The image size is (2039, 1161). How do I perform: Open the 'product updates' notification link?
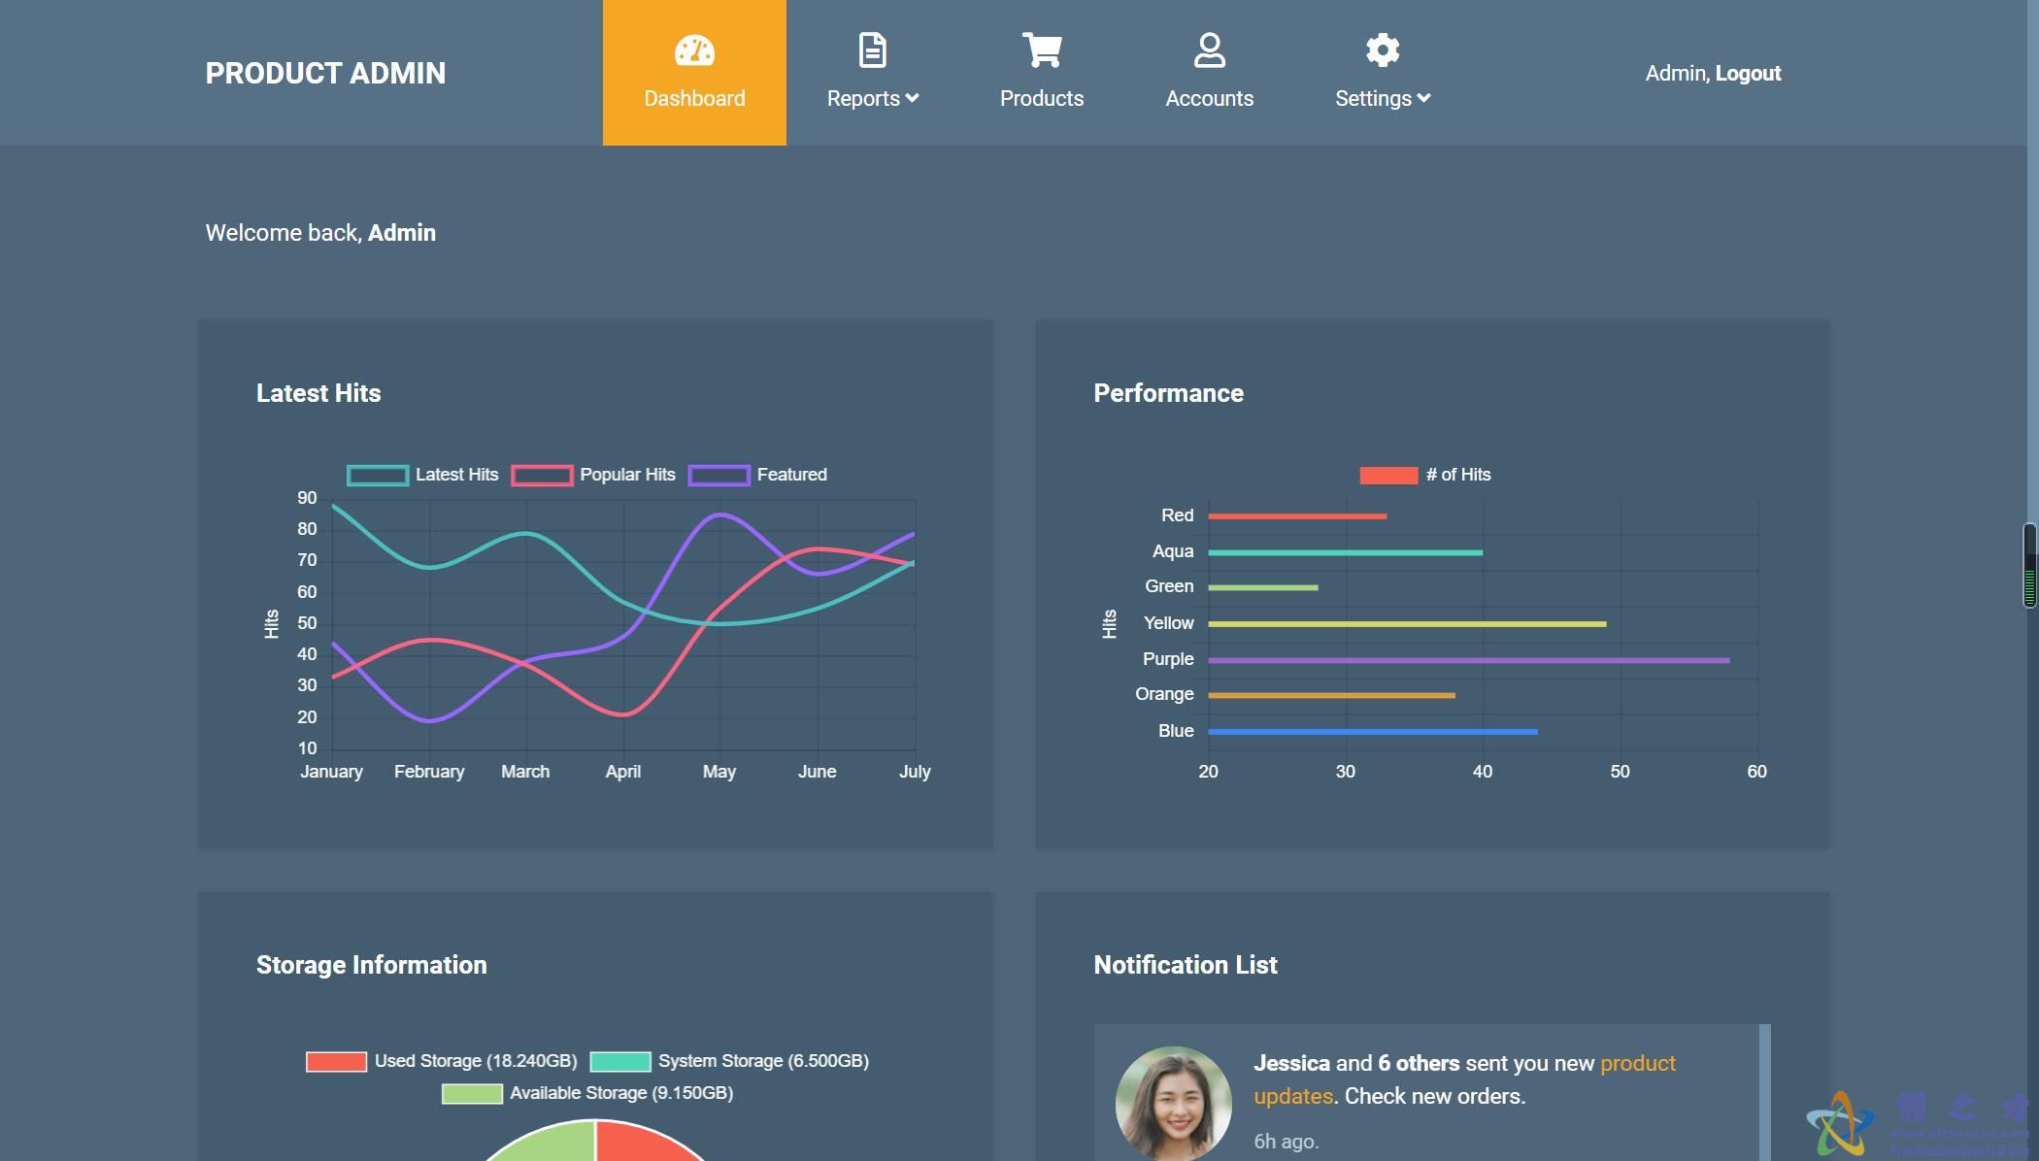(1637, 1063)
